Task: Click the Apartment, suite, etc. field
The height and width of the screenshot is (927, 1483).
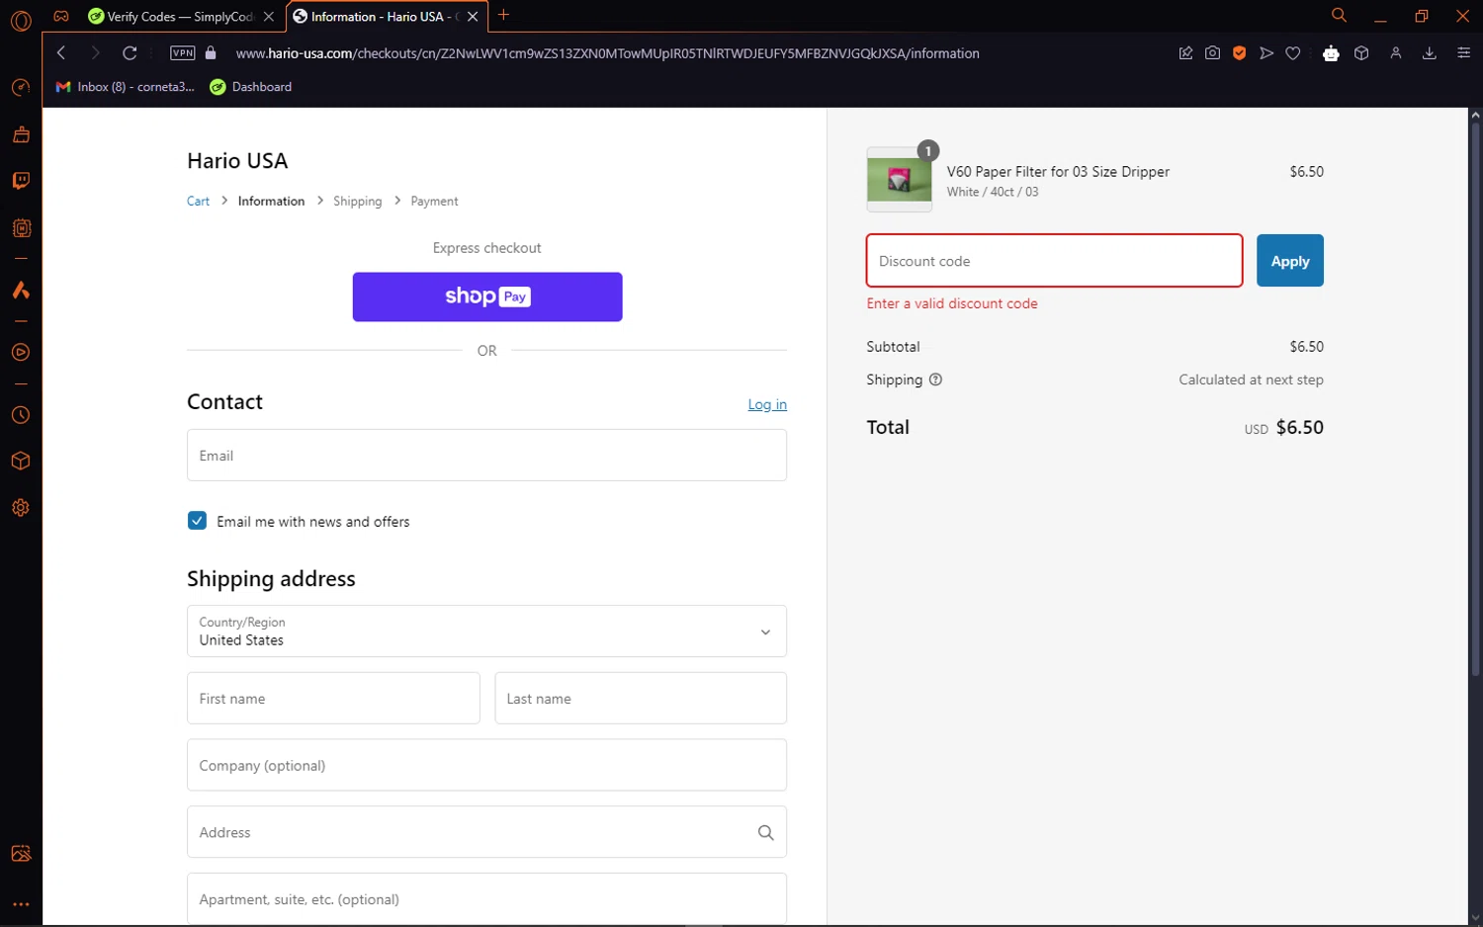Action: coord(486,898)
